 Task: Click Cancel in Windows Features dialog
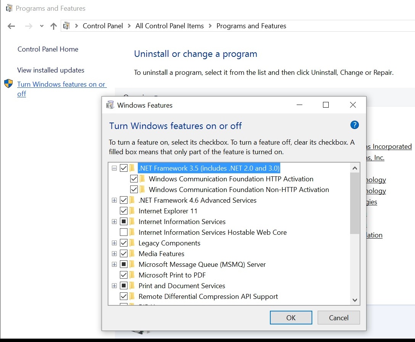coord(339,318)
